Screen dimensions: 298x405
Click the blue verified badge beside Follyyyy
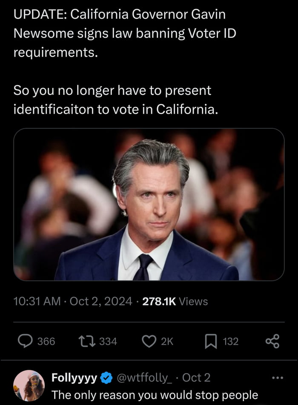(x=106, y=378)
